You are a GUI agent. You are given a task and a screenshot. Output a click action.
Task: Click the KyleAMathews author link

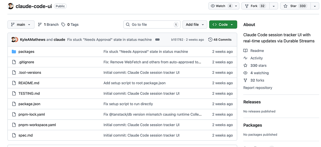point(33,39)
